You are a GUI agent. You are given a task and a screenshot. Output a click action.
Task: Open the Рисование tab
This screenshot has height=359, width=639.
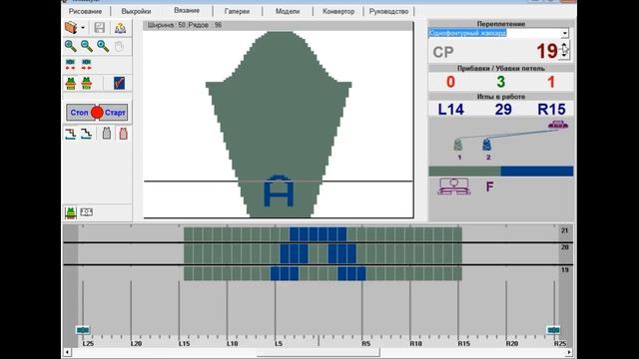pyautogui.click(x=85, y=11)
